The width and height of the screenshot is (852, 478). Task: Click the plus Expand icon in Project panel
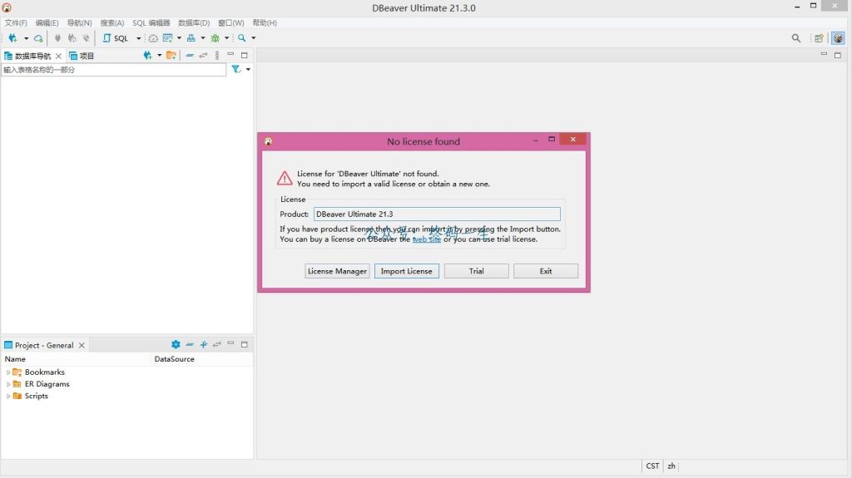[204, 344]
